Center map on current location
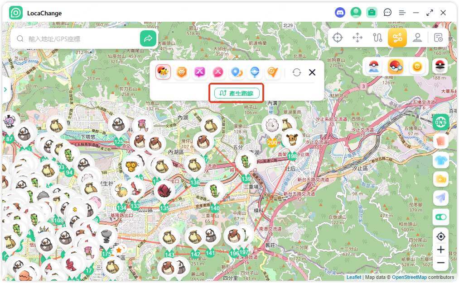 [440, 236]
